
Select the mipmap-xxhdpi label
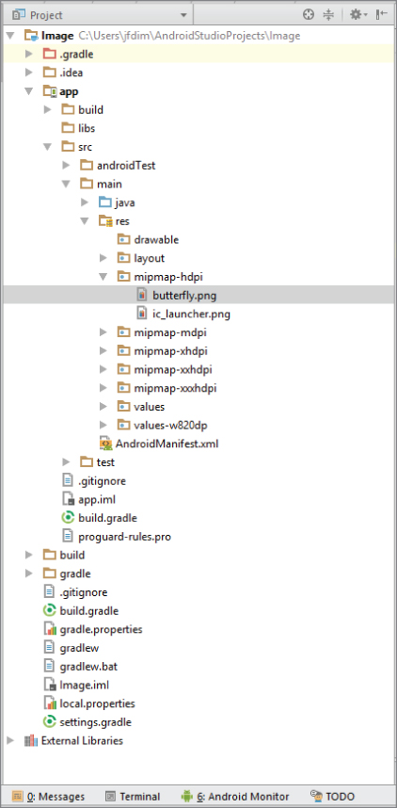173,370
